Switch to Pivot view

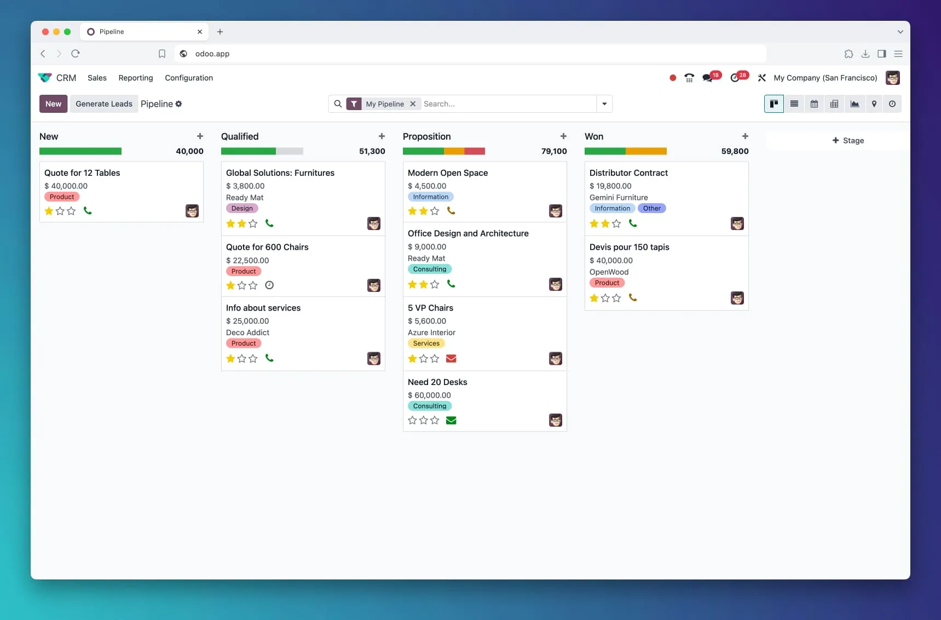pyautogui.click(x=834, y=104)
